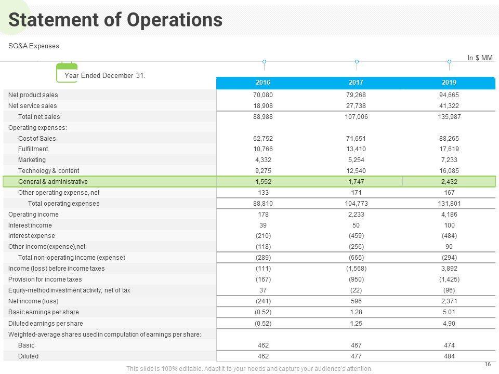Click the slide page number 16

tap(487, 364)
